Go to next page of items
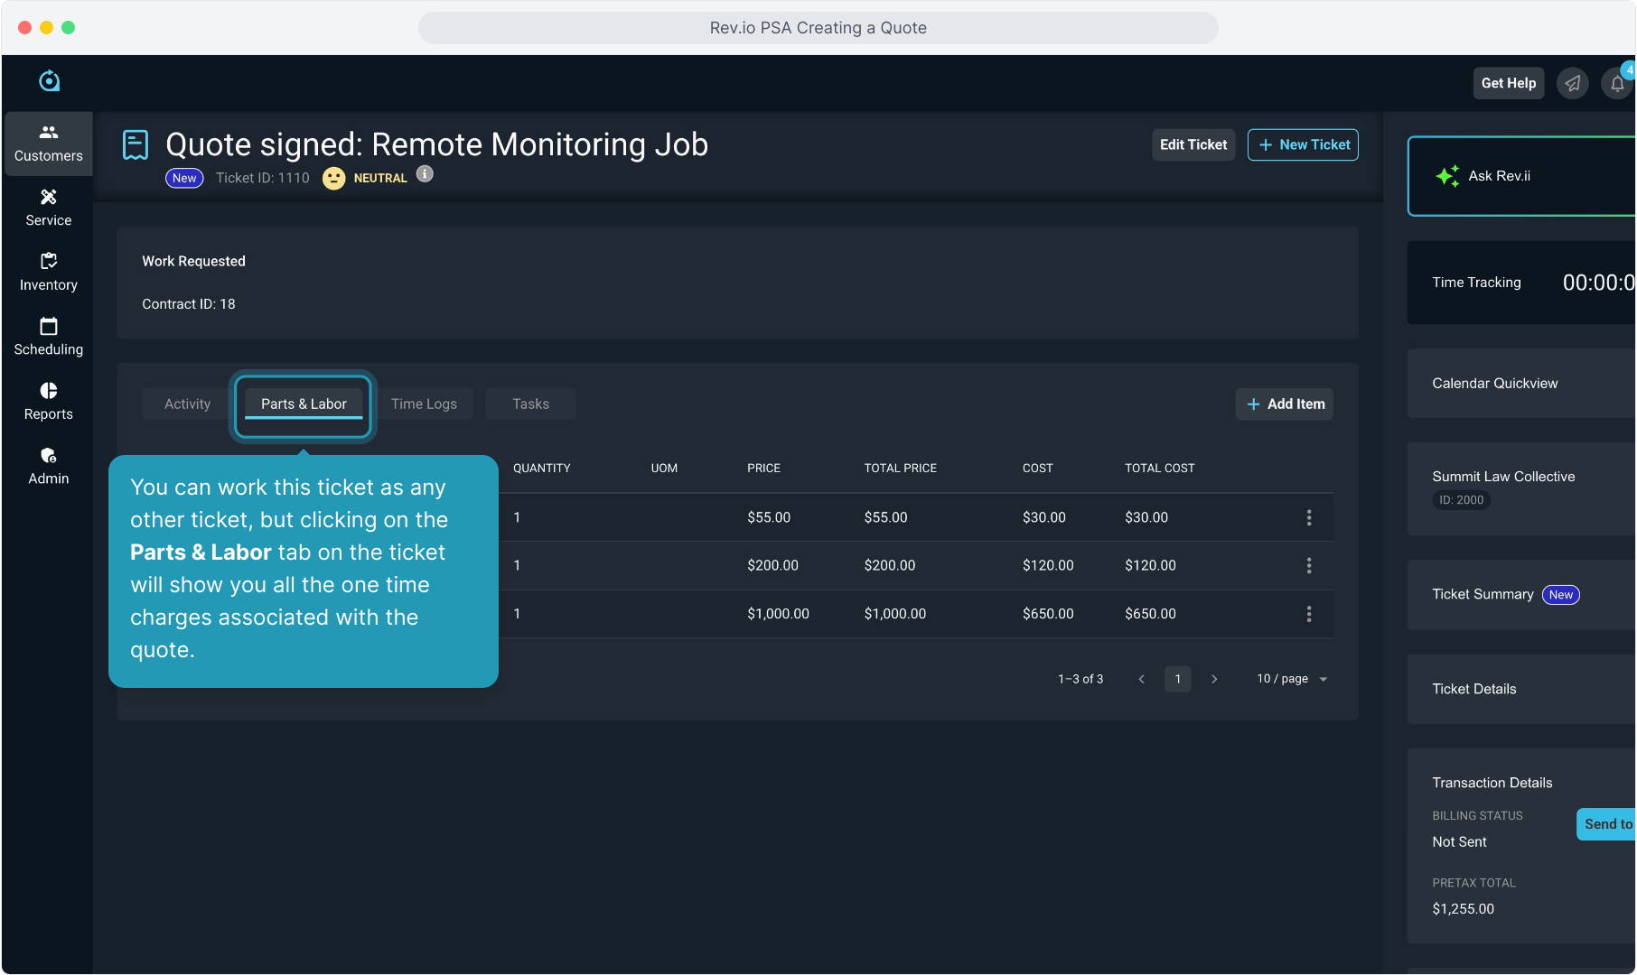This screenshot has width=1637, height=975. (1214, 679)
